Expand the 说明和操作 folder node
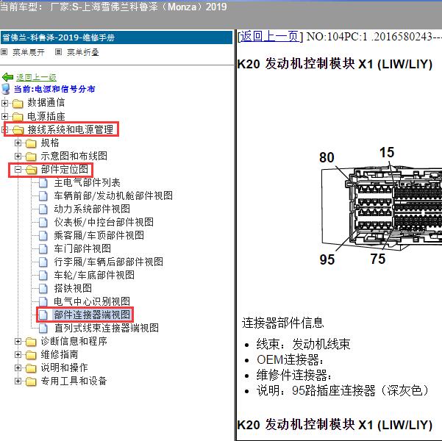This screenshot has width=442, height=441. tap(18, 367)
